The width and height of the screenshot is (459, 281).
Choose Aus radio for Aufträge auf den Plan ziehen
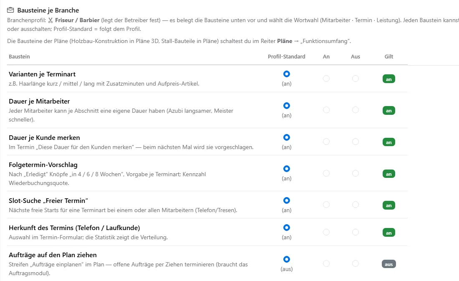coord(356,264)
